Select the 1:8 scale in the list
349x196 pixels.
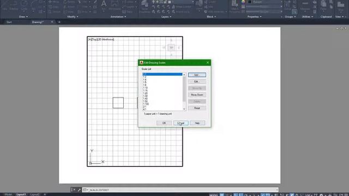[x=163, y=85]
